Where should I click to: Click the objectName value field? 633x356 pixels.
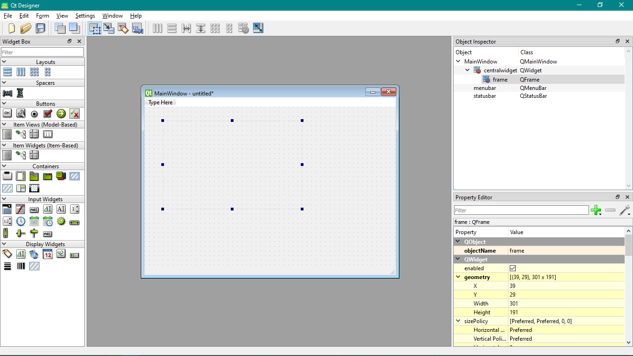click(566, 251)
